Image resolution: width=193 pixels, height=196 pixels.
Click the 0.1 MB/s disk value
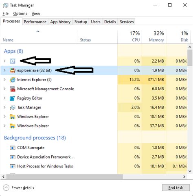pyautogui.click(x=180, y=166)
